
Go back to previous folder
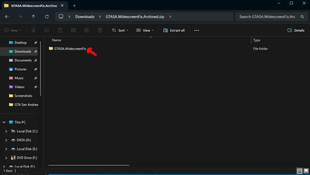coord(7,17)
